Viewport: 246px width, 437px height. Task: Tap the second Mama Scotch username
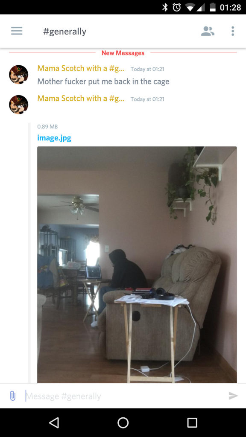[x=81, y=99]
